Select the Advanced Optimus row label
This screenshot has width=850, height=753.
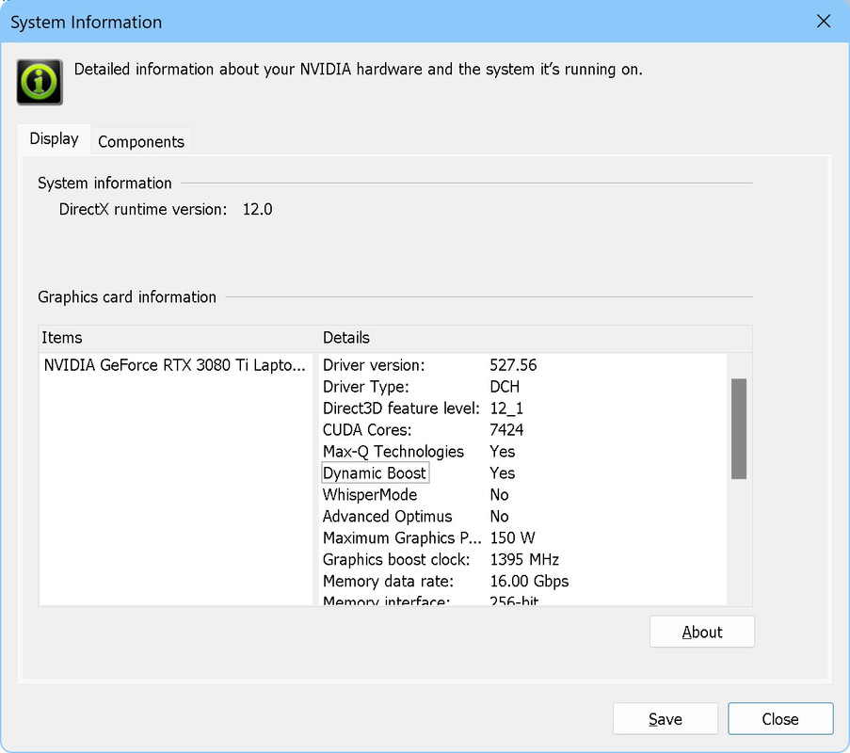[387, 516]
